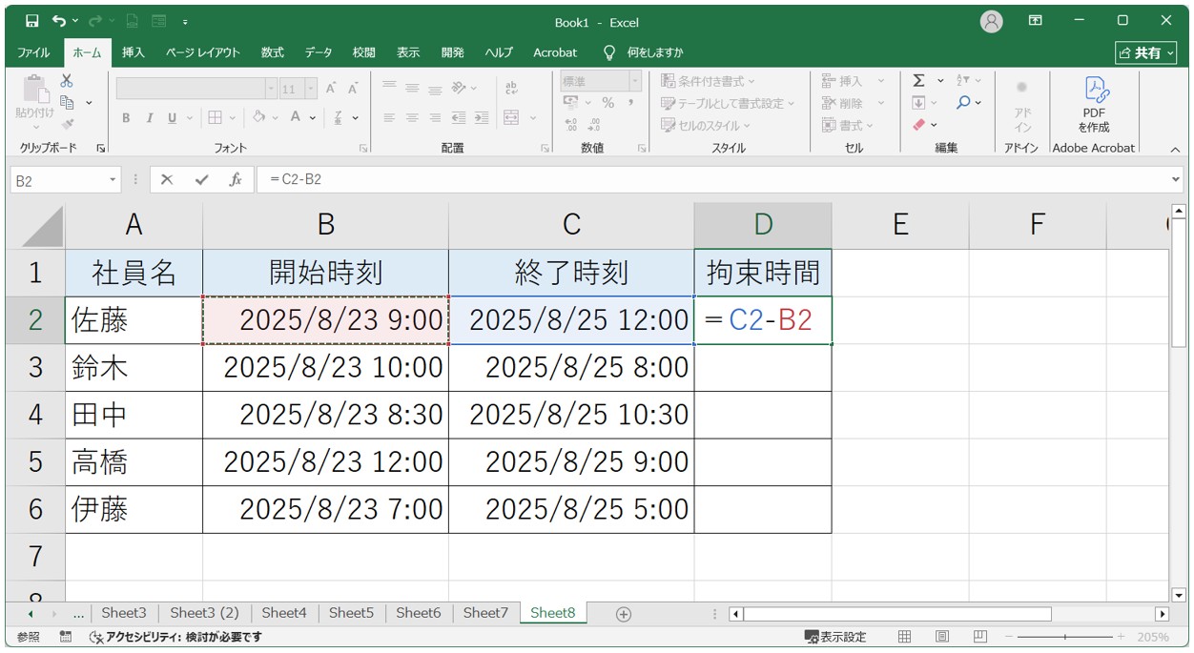Click the AutoSum sigma icon
This screenshot has width=1194, height=653.
(x=918, y=81)
